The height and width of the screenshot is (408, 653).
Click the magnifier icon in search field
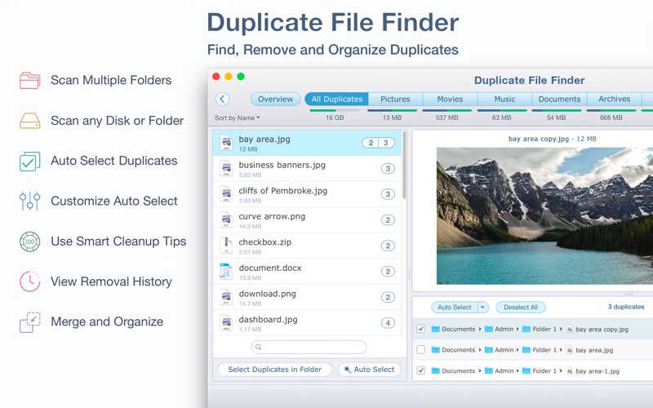pos(258,347)
